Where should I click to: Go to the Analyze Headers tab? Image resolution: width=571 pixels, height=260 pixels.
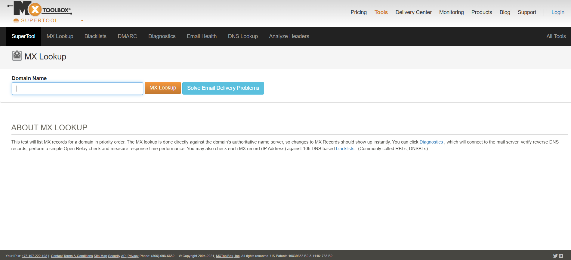pos(289,36)
